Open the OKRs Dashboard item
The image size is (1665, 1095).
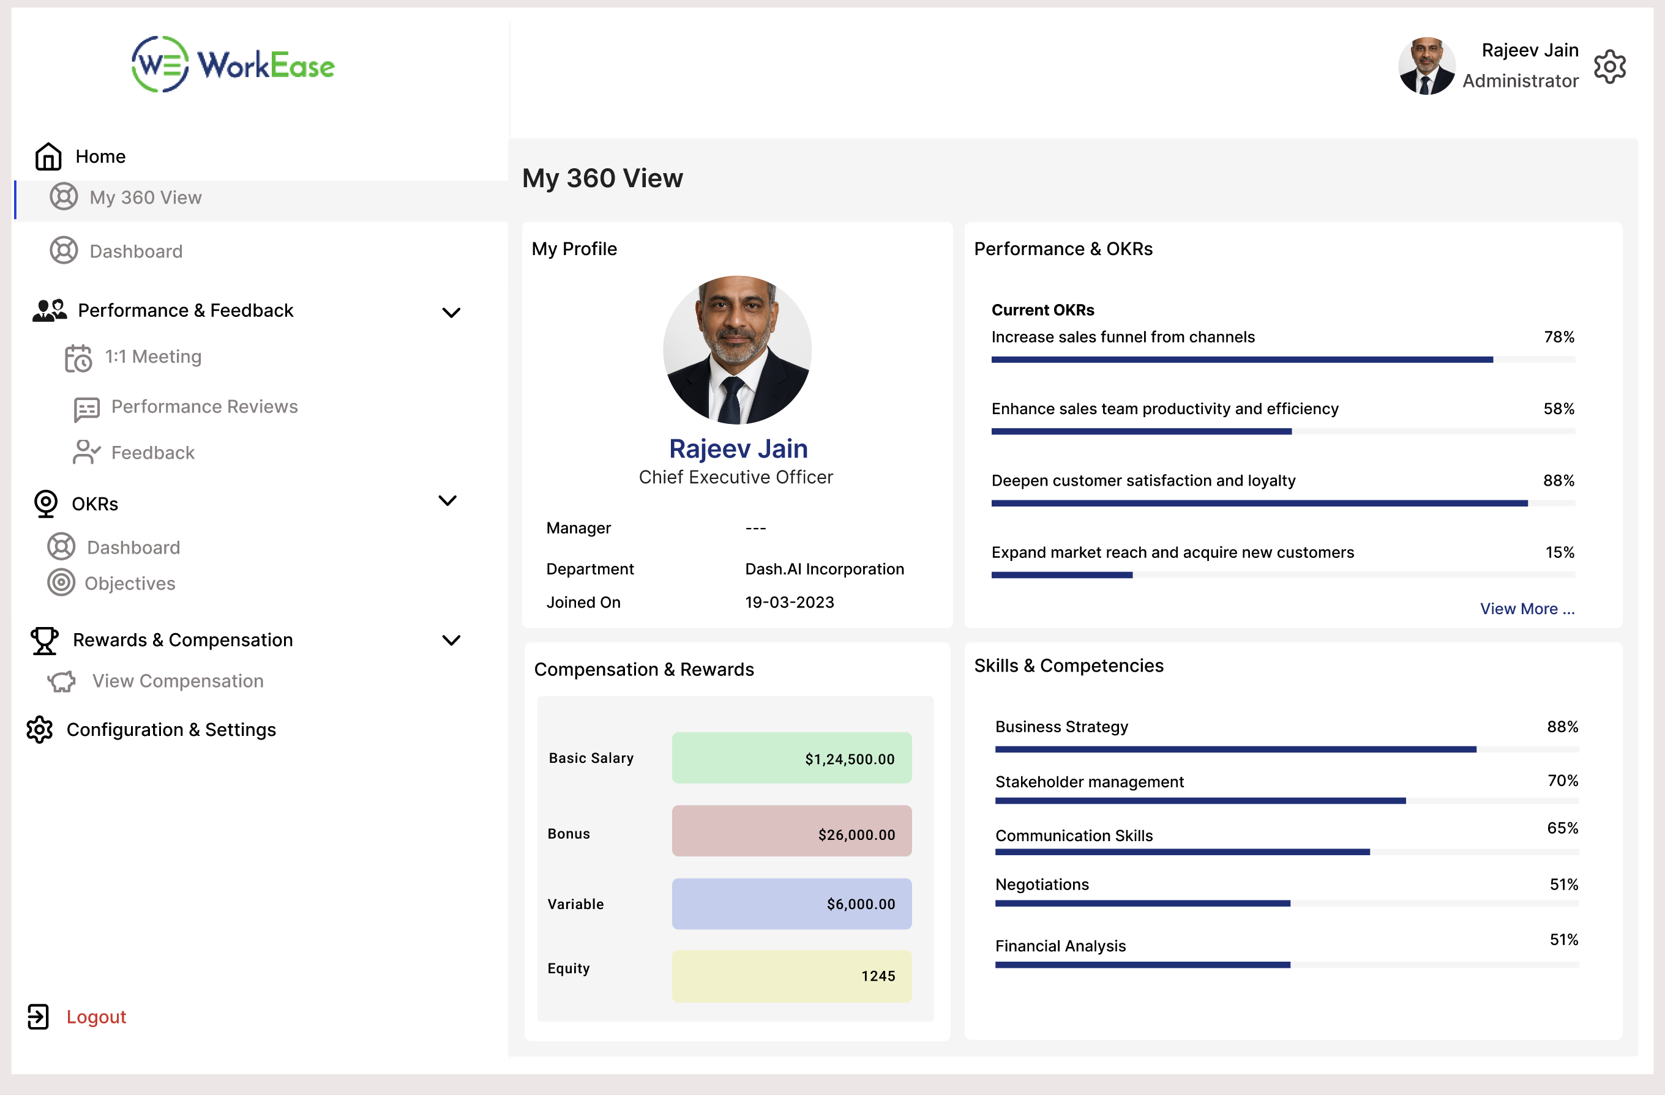coord(133,547)
